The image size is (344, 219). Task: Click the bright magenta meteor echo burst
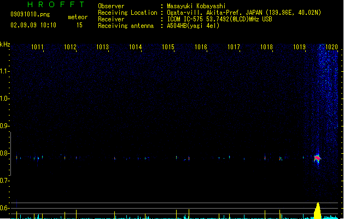[x=317, y=158]
